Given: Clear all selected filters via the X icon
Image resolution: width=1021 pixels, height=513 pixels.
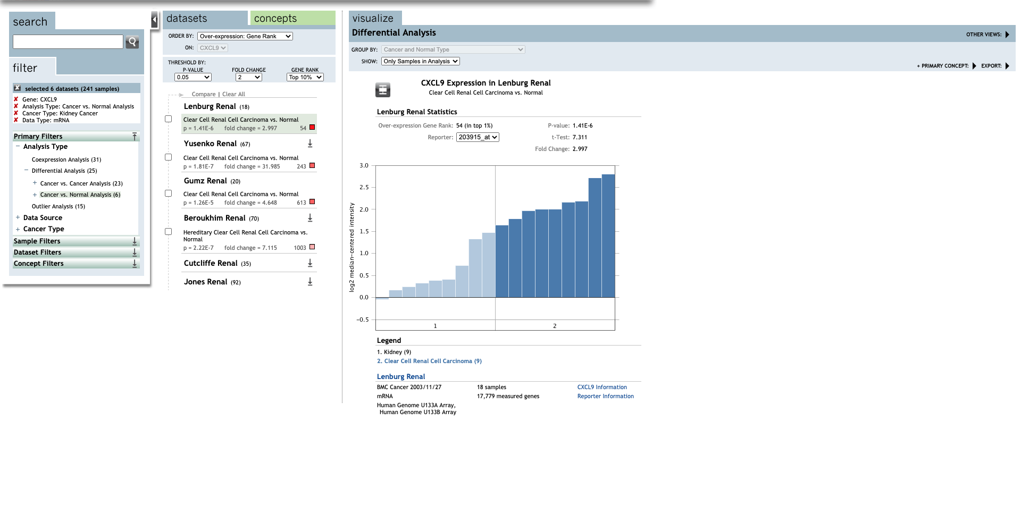Looking at the screenshot, I should 18,88.
